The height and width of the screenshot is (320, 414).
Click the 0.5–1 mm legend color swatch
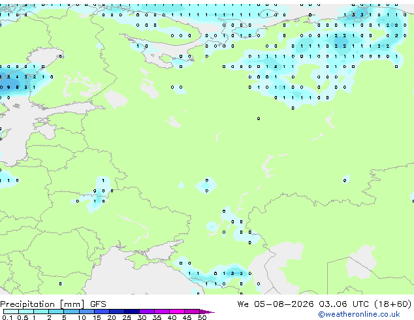pos(26,312)
